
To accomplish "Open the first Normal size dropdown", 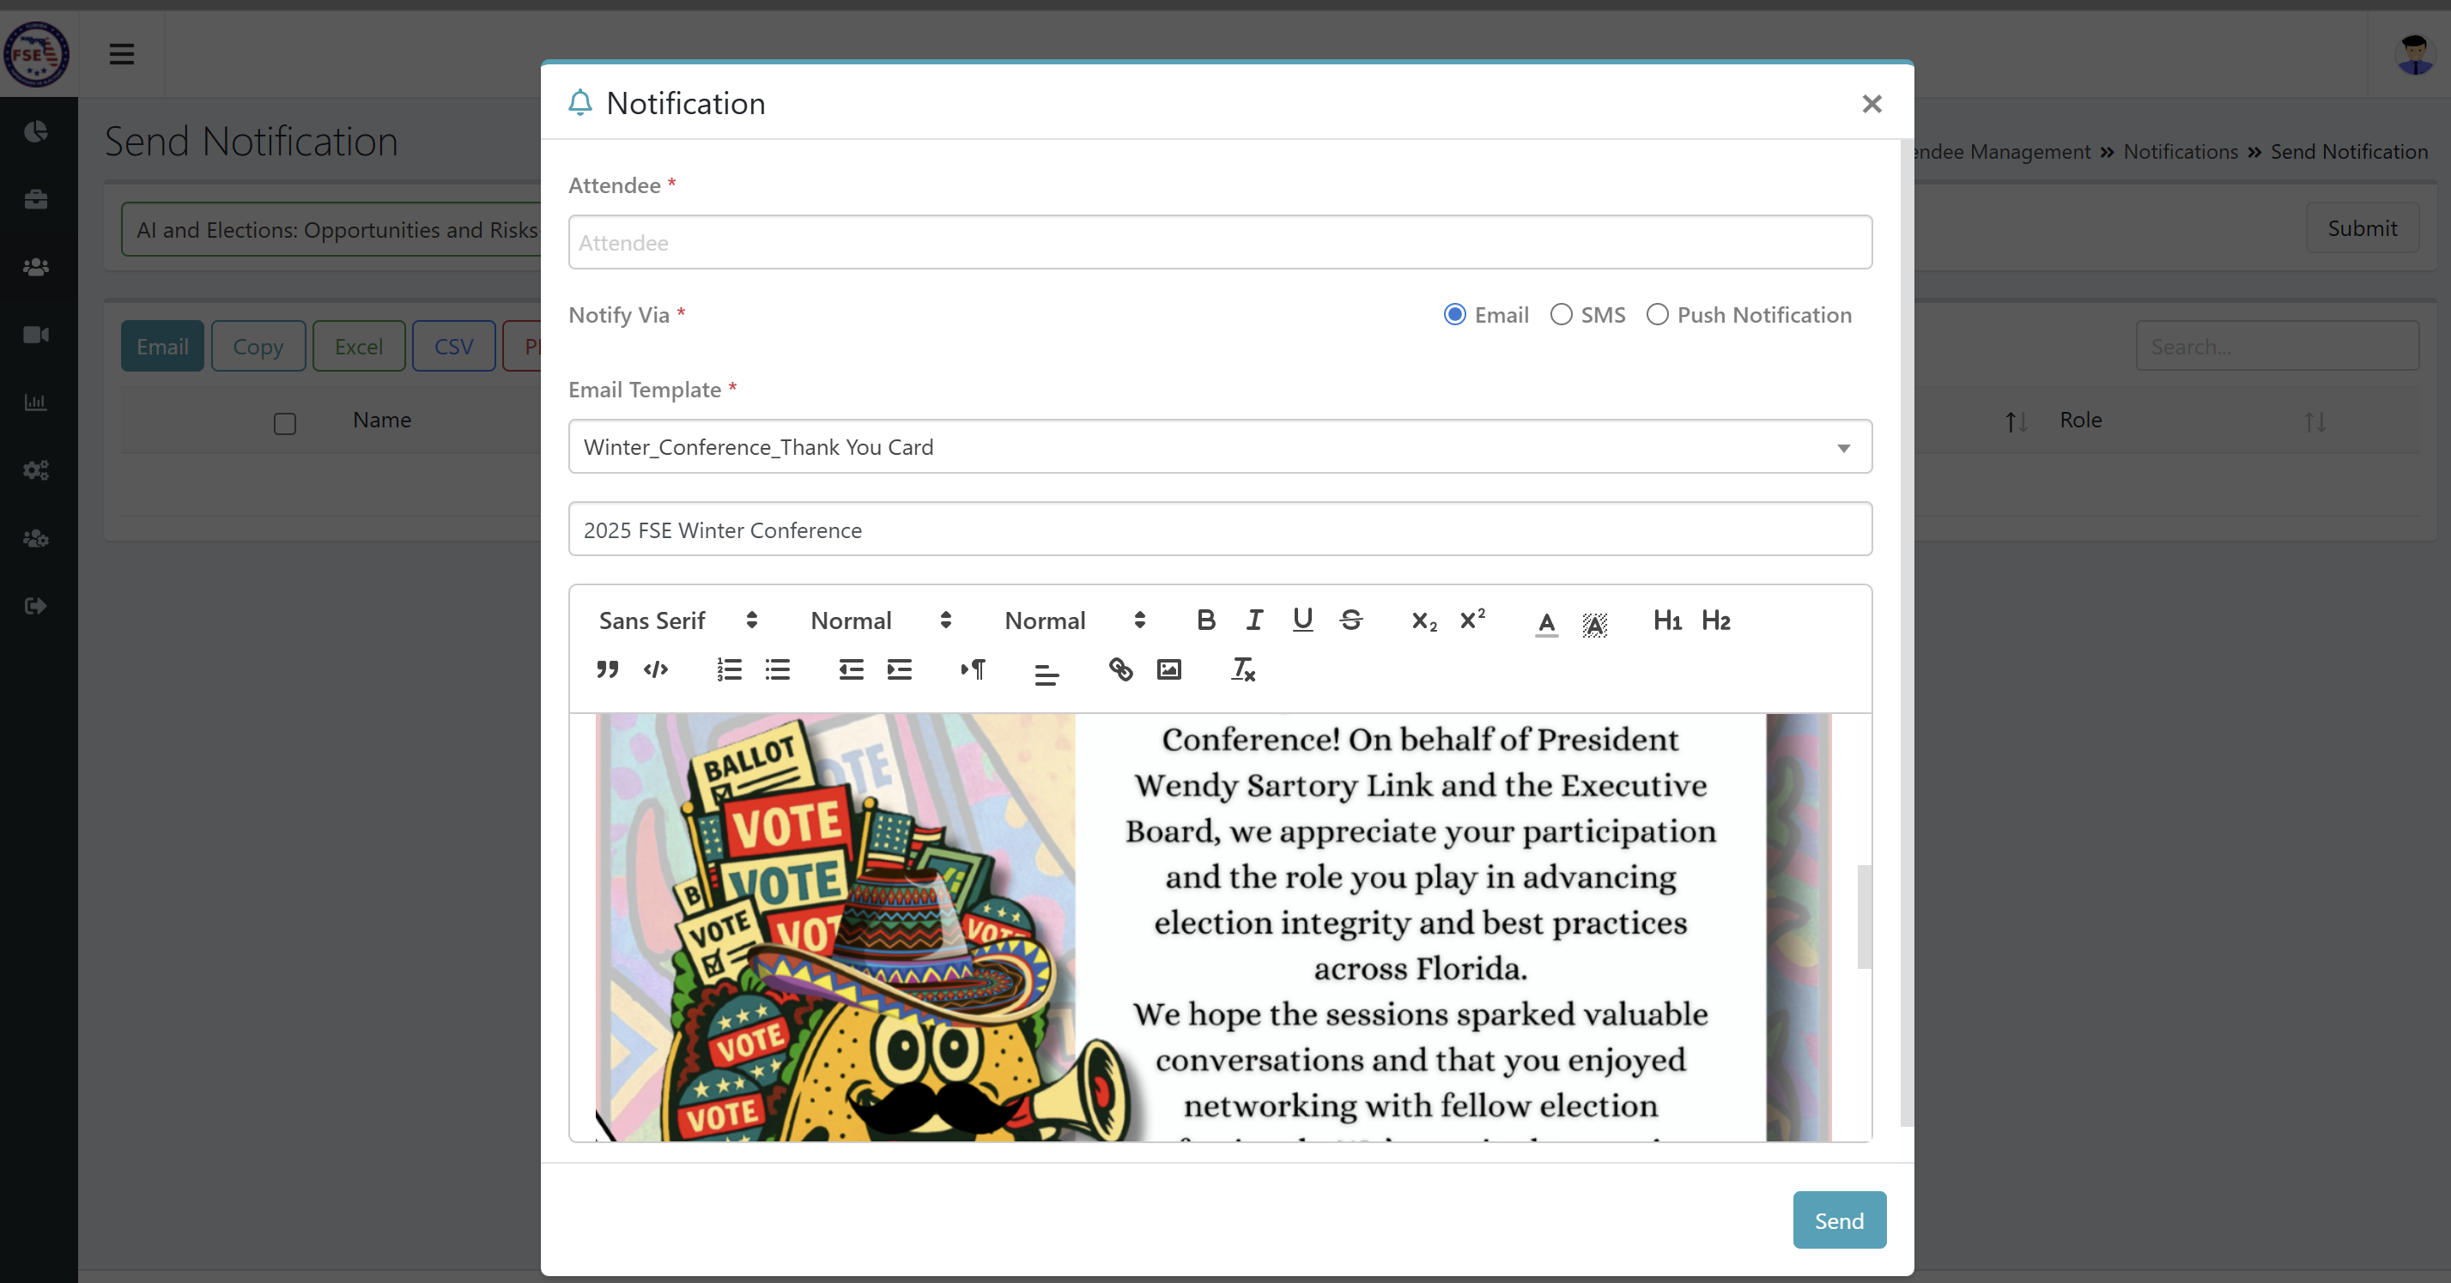I will (880, 620).
